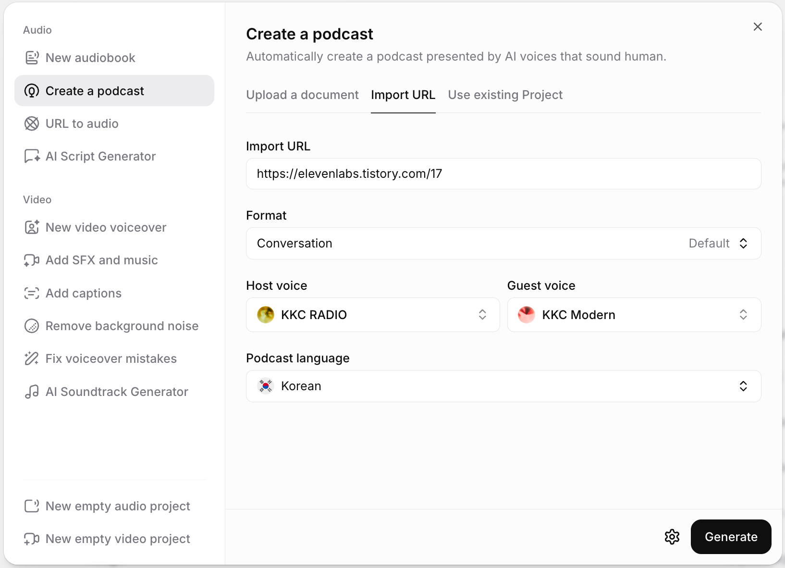Viewport: 785px width, 568px height.
Task: Open the Format dropdown showing Conversation
Action: pyautogui.click(x=503, y=243)
